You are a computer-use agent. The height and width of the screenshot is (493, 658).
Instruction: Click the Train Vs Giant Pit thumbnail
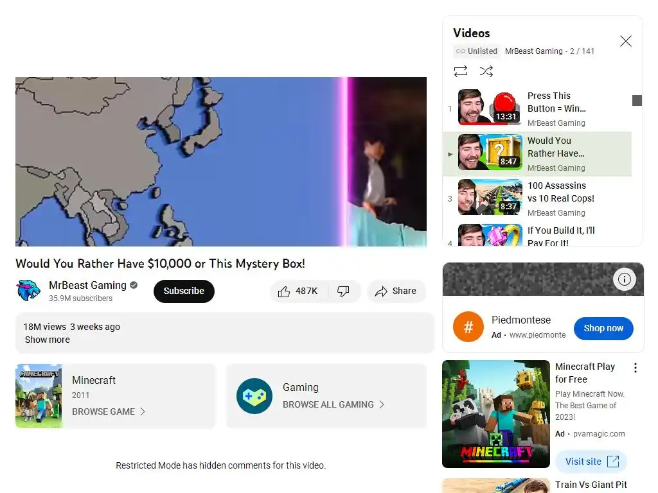pos(496,485)
